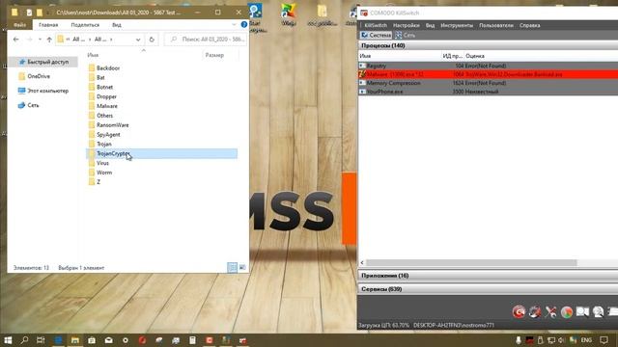Click the KillSwitch horizontal scrollbar thumb

click(471, 262)
